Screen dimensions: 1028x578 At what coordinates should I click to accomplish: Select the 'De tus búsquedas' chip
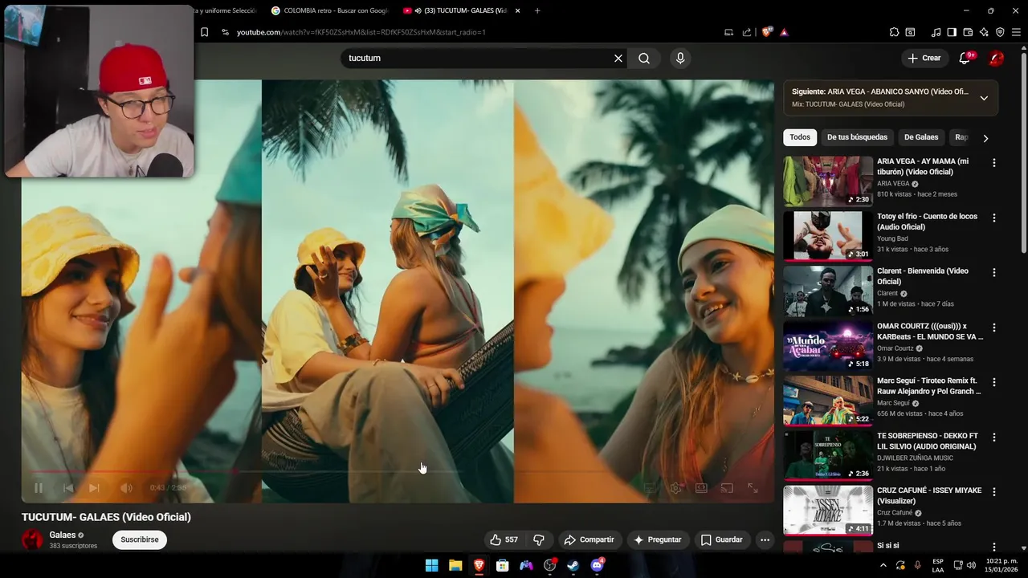857,137
